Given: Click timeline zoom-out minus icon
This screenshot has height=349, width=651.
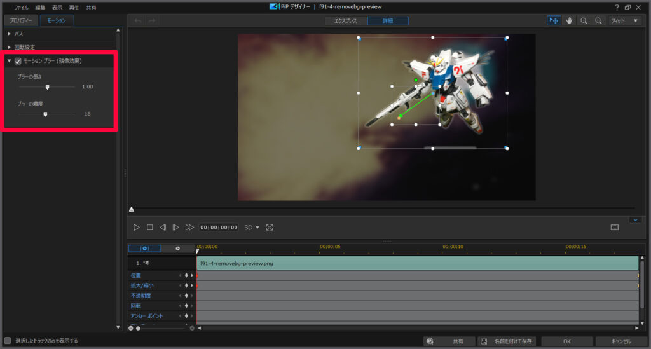Looking at the screenshot, I should 131,328.
